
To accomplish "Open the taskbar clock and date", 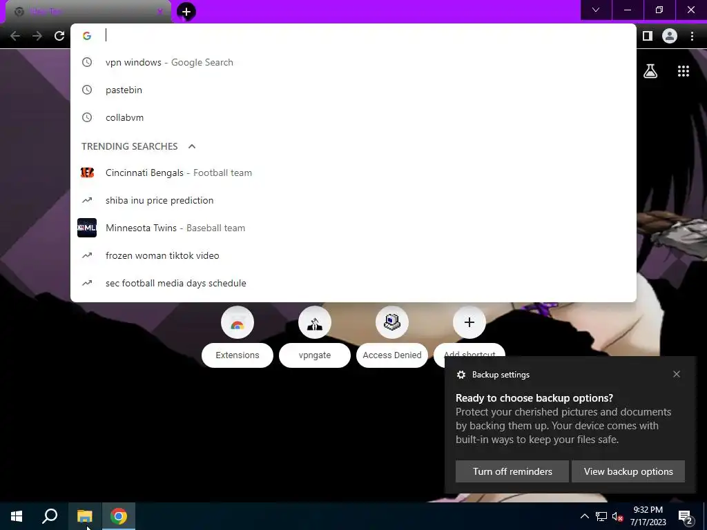I will coord(648,516).
